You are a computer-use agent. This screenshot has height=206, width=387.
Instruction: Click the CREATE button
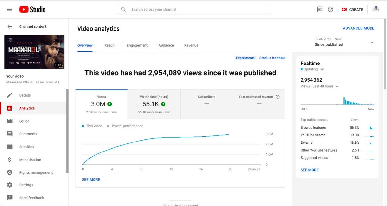pos(352,10)
